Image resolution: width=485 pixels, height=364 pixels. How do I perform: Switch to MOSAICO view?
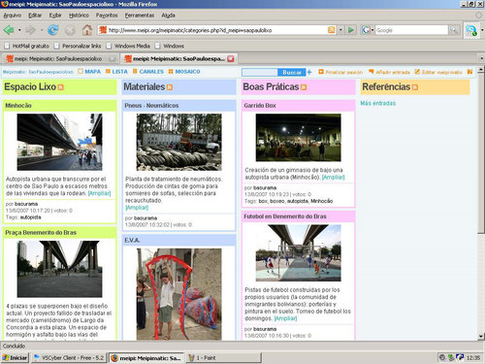pos(184,72)
